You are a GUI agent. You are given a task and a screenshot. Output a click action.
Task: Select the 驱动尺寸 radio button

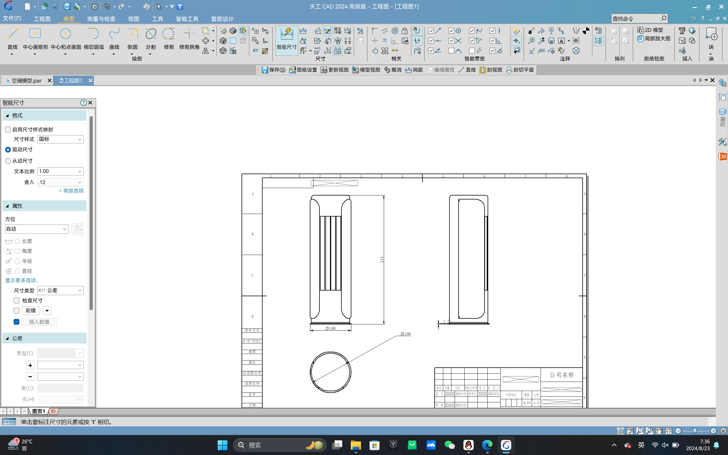(8, 150)
